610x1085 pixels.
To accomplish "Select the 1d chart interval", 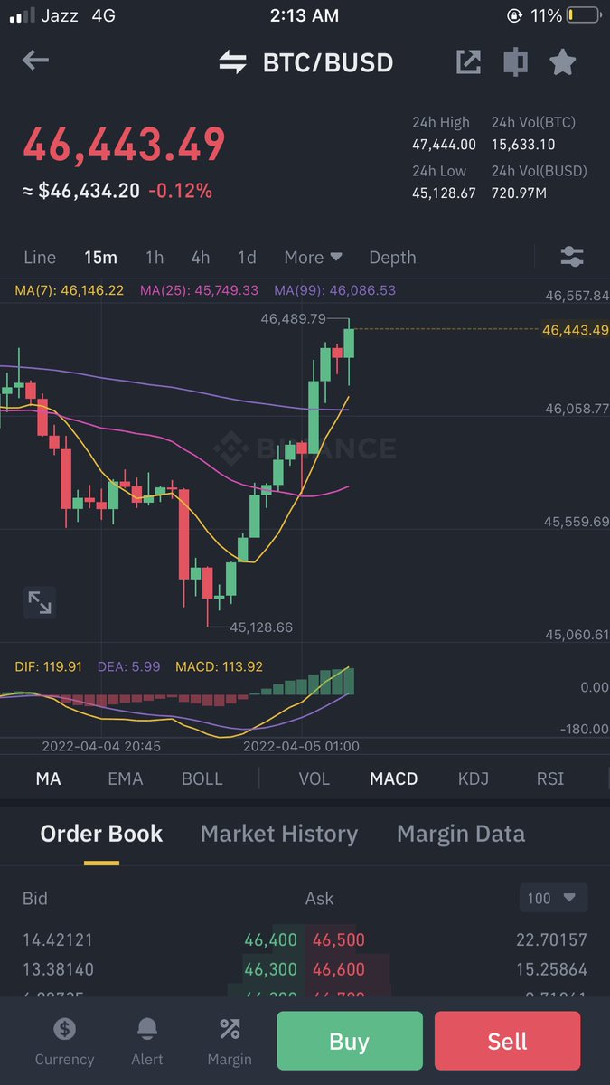I will pyautogui.click(x=247, y=258).
